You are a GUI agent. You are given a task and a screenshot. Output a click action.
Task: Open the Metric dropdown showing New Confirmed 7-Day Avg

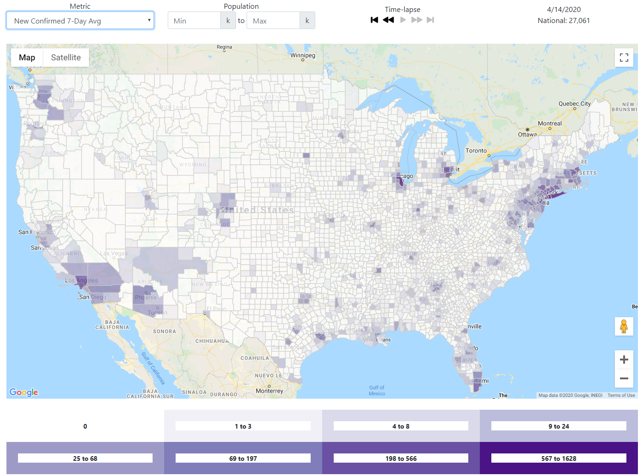click(x=80, y=21)
